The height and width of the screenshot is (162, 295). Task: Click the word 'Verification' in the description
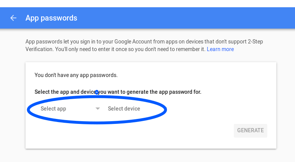[x=39, y=49]
